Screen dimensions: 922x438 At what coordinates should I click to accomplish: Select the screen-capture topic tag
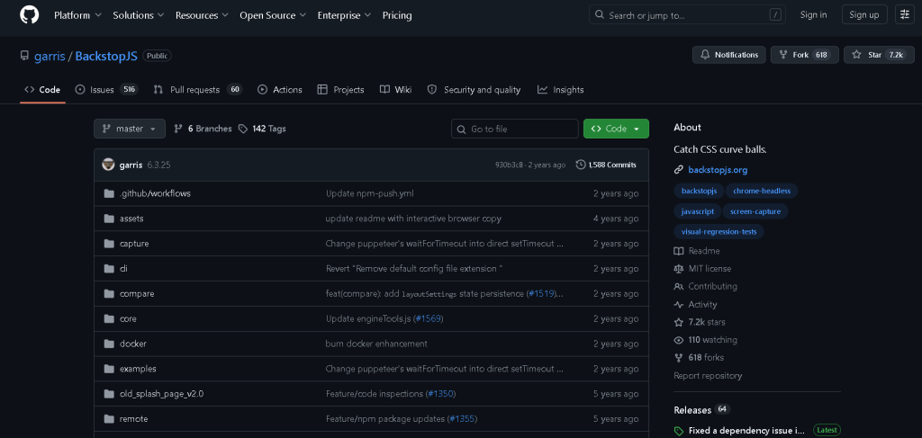pos(755,211)
